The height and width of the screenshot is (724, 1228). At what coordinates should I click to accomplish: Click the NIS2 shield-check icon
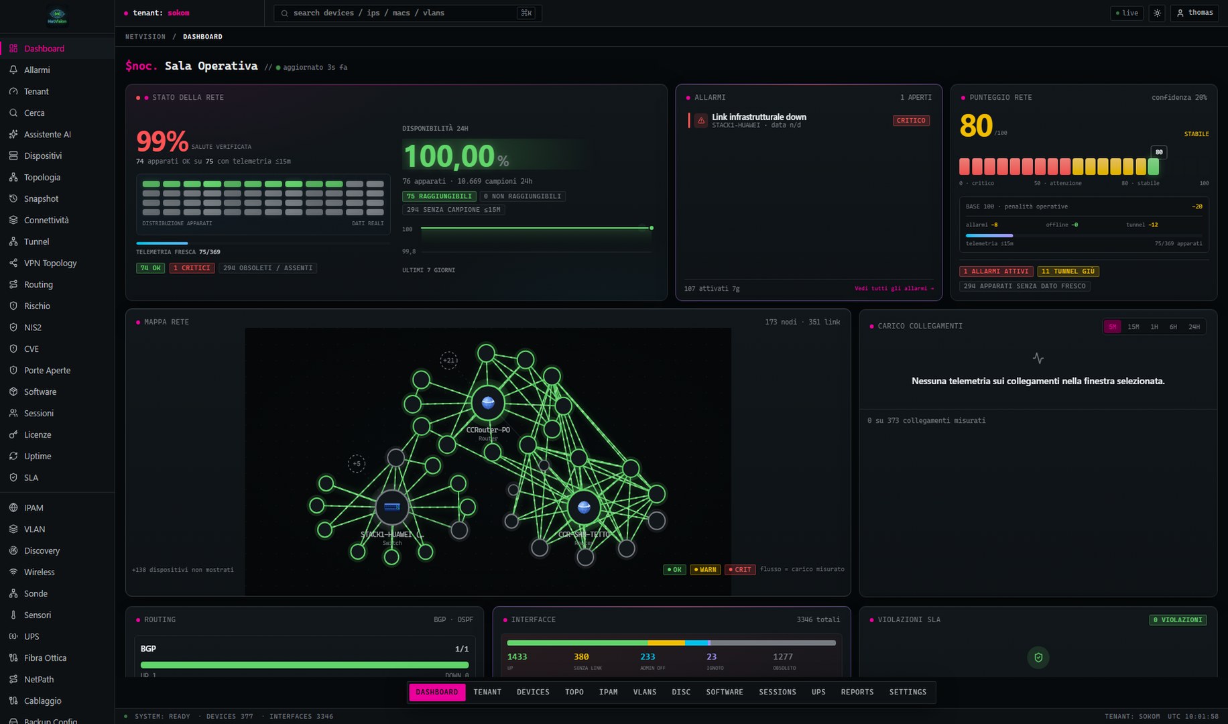click(13, 327)
